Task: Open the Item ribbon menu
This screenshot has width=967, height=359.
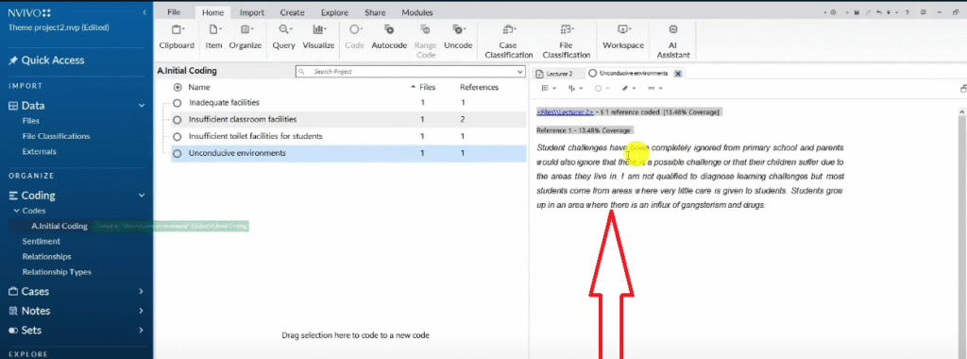Action: 213,37
